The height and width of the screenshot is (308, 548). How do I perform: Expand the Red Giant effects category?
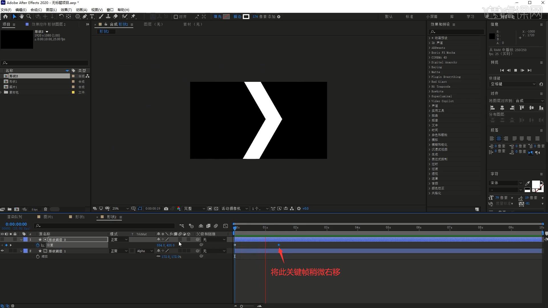tap(430, 82)
